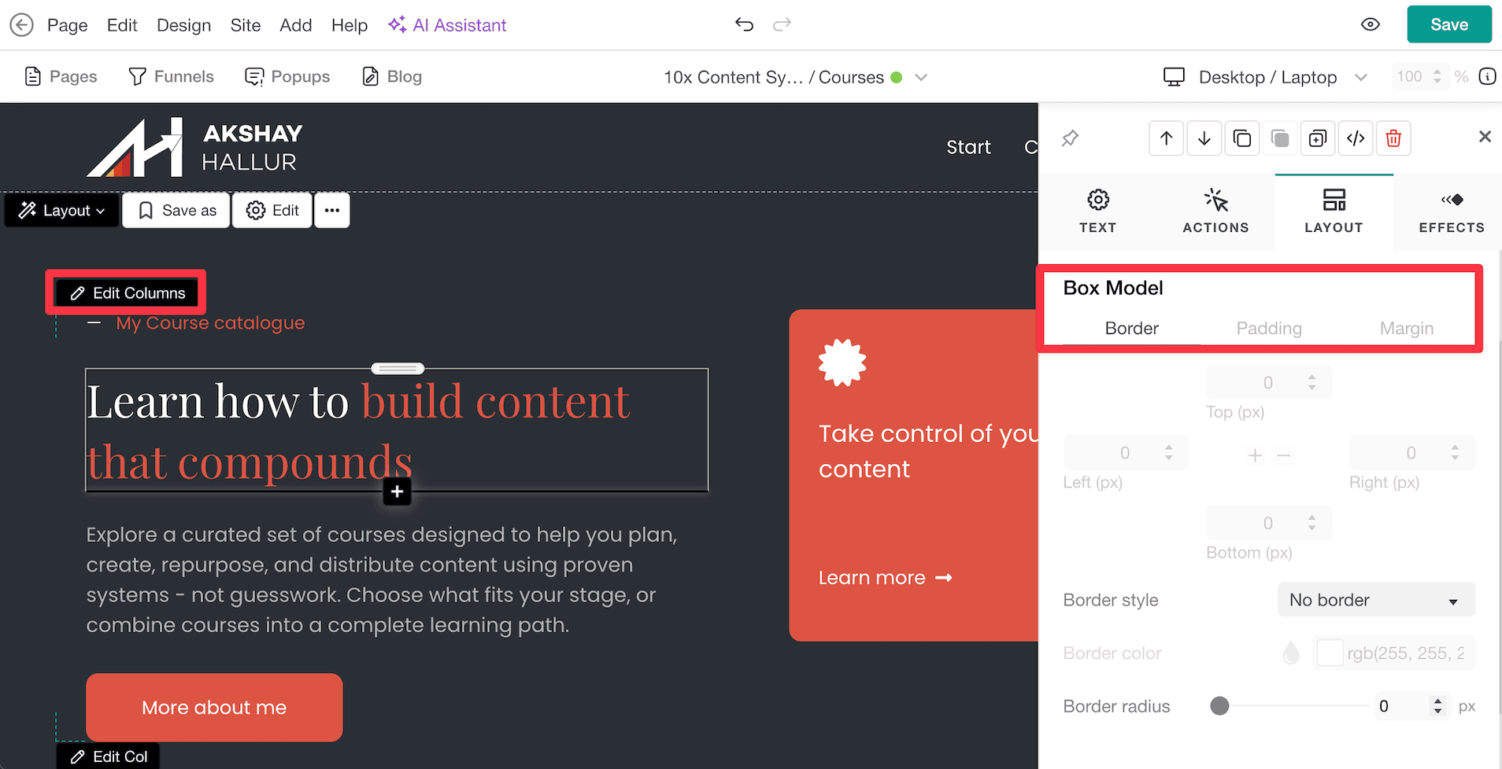This screenshot has width=1502, height=769.
Task: Pick border color with the eyedropper
Action: pyautogui.click(x=1290, y=652)
